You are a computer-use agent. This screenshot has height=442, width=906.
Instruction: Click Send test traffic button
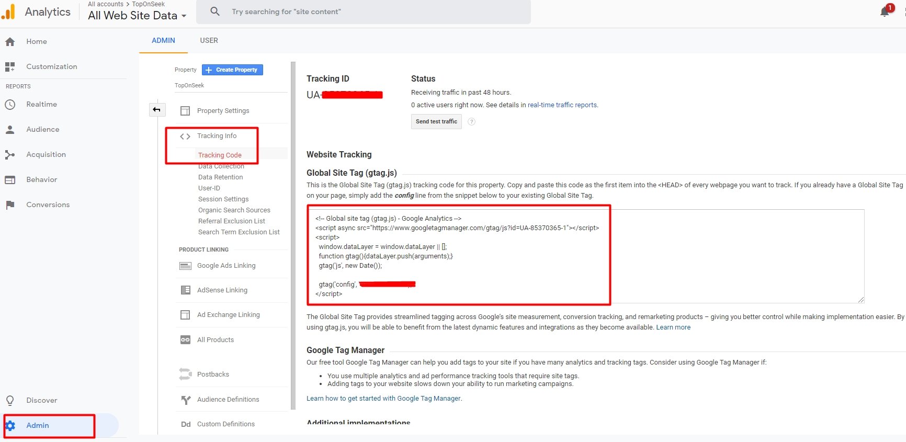point(436,122)
